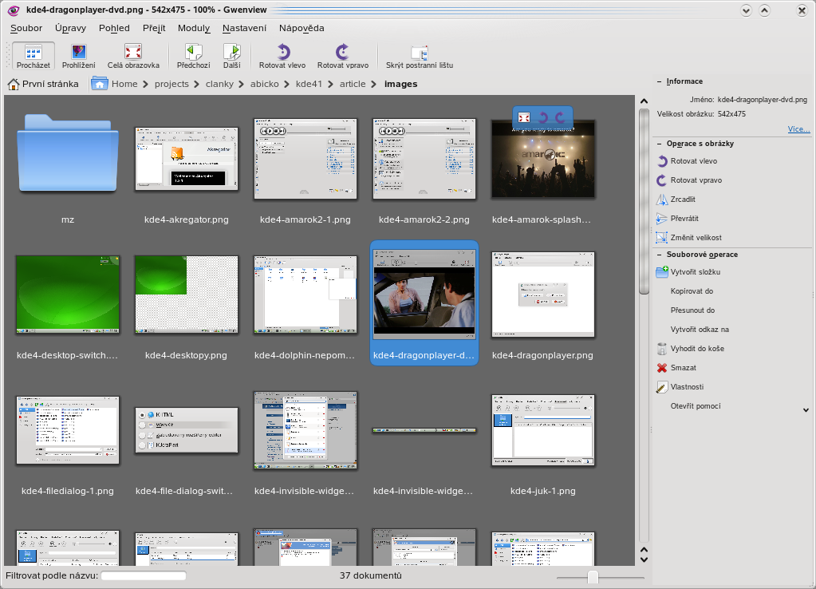Screen dimensions: 816x589
Task: Toggle Prohlížení view mode
Action: [79, 56]
